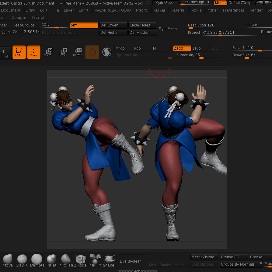Image resolution: width=272 pixels, height=272 pixels.
Task: Select the Move transform tool
Action: pyautogui.click(x=48, y=52)
